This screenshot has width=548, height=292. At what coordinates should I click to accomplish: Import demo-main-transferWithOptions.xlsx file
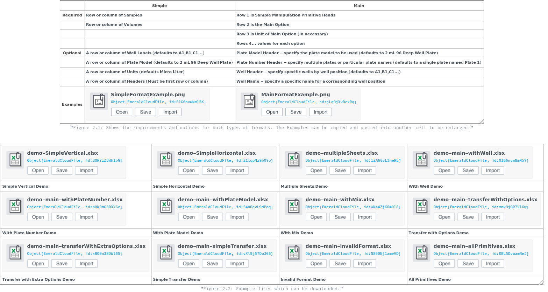pos(493,217)
